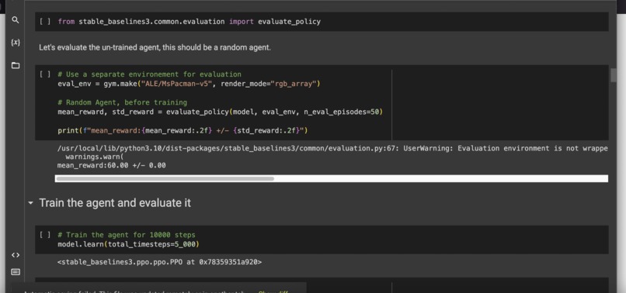The image size is (626, 293).
Task: Click the '# Use a separate environement' comment
Action: (x=149, y=74)
